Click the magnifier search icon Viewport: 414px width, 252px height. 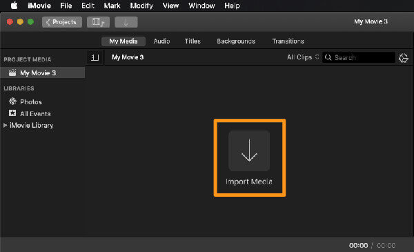[x=328, y=57]
